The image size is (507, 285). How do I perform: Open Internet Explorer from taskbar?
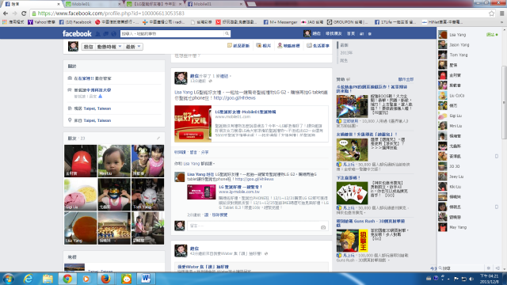pyautogui.click(x=29, y=279)
